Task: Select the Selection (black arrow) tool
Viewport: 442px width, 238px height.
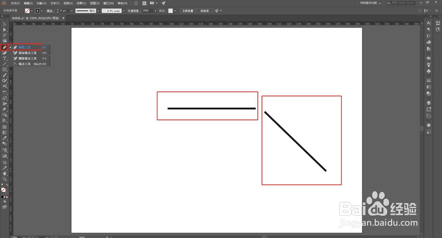Action: pos(4,24)
